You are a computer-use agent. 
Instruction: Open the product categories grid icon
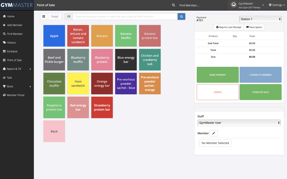[44, 16]
